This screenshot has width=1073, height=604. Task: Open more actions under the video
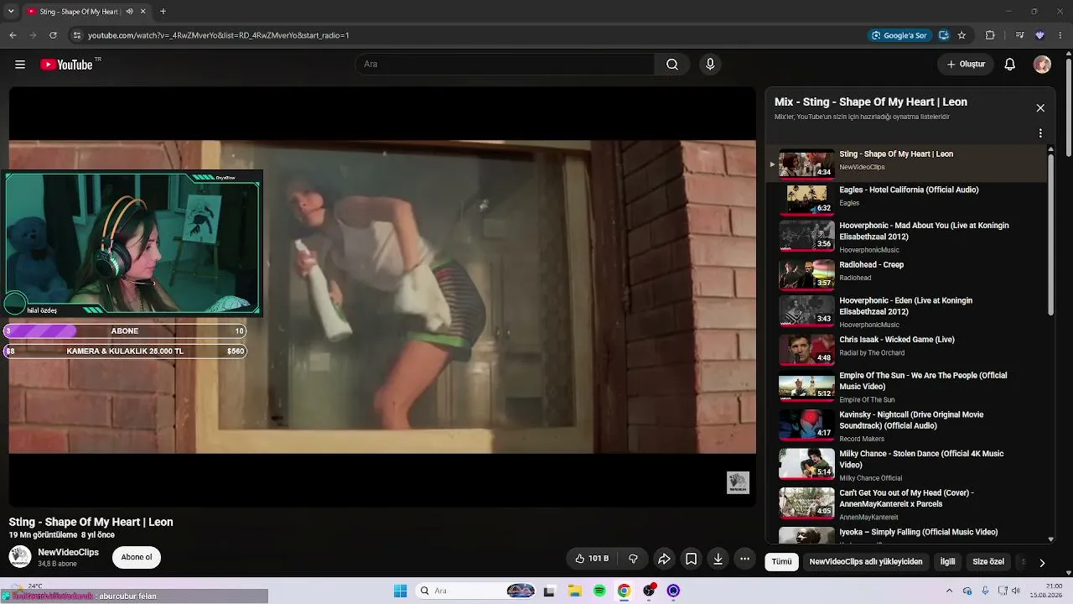point(744,559)
